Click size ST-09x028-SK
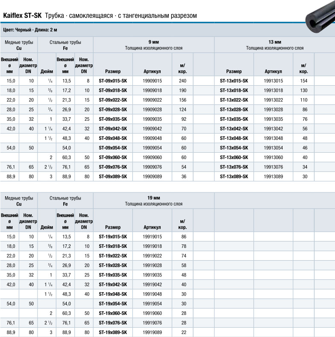335x337 pixels. point(113,110)
